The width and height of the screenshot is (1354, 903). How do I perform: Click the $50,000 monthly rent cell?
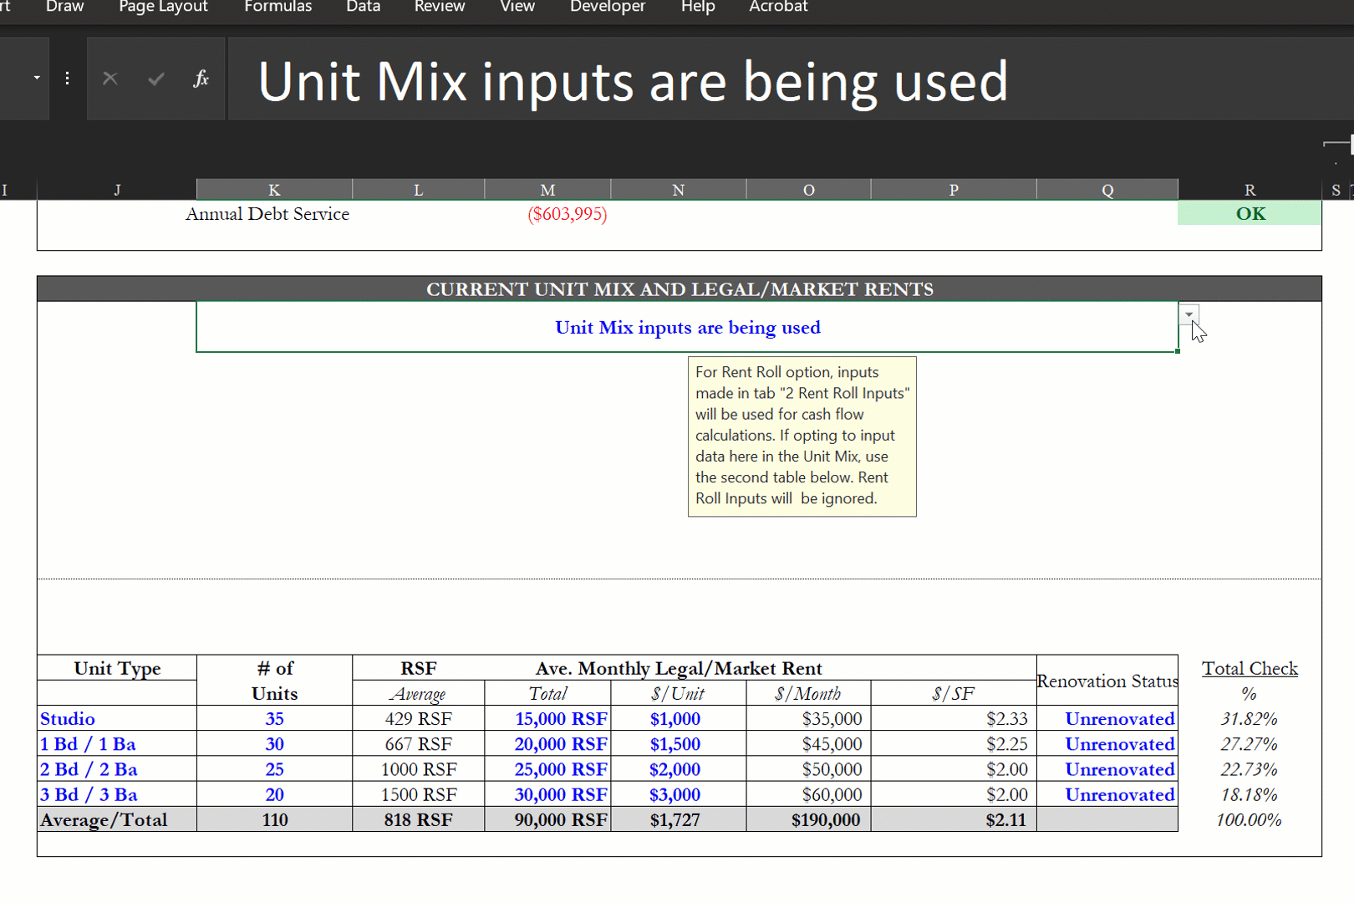pos(808,768)
